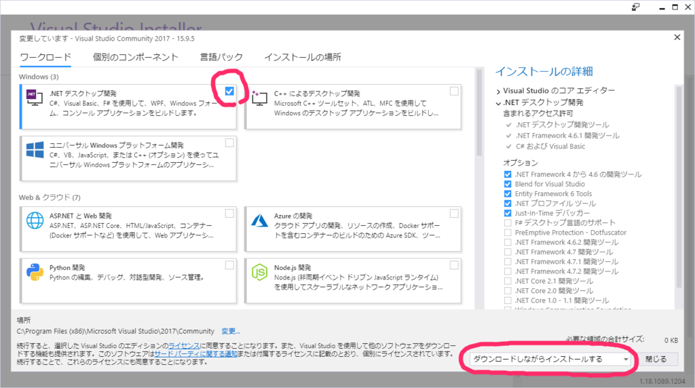Enable .NET Core 1.0 - 1.1 開発ツール option
Screen dimensions: 695x388
click(508, 300)
